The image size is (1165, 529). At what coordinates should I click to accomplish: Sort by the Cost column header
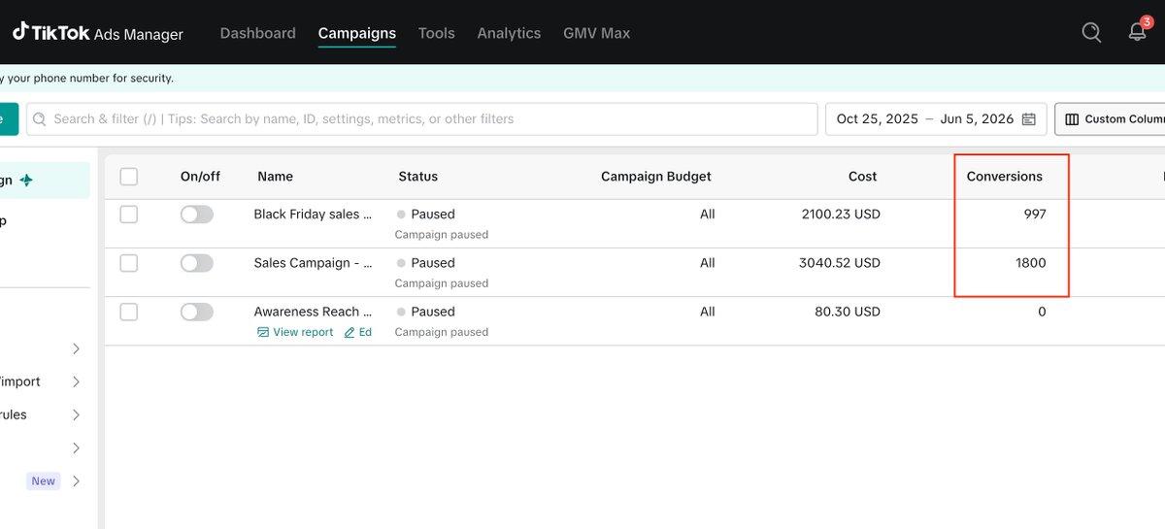coord(862,177)
